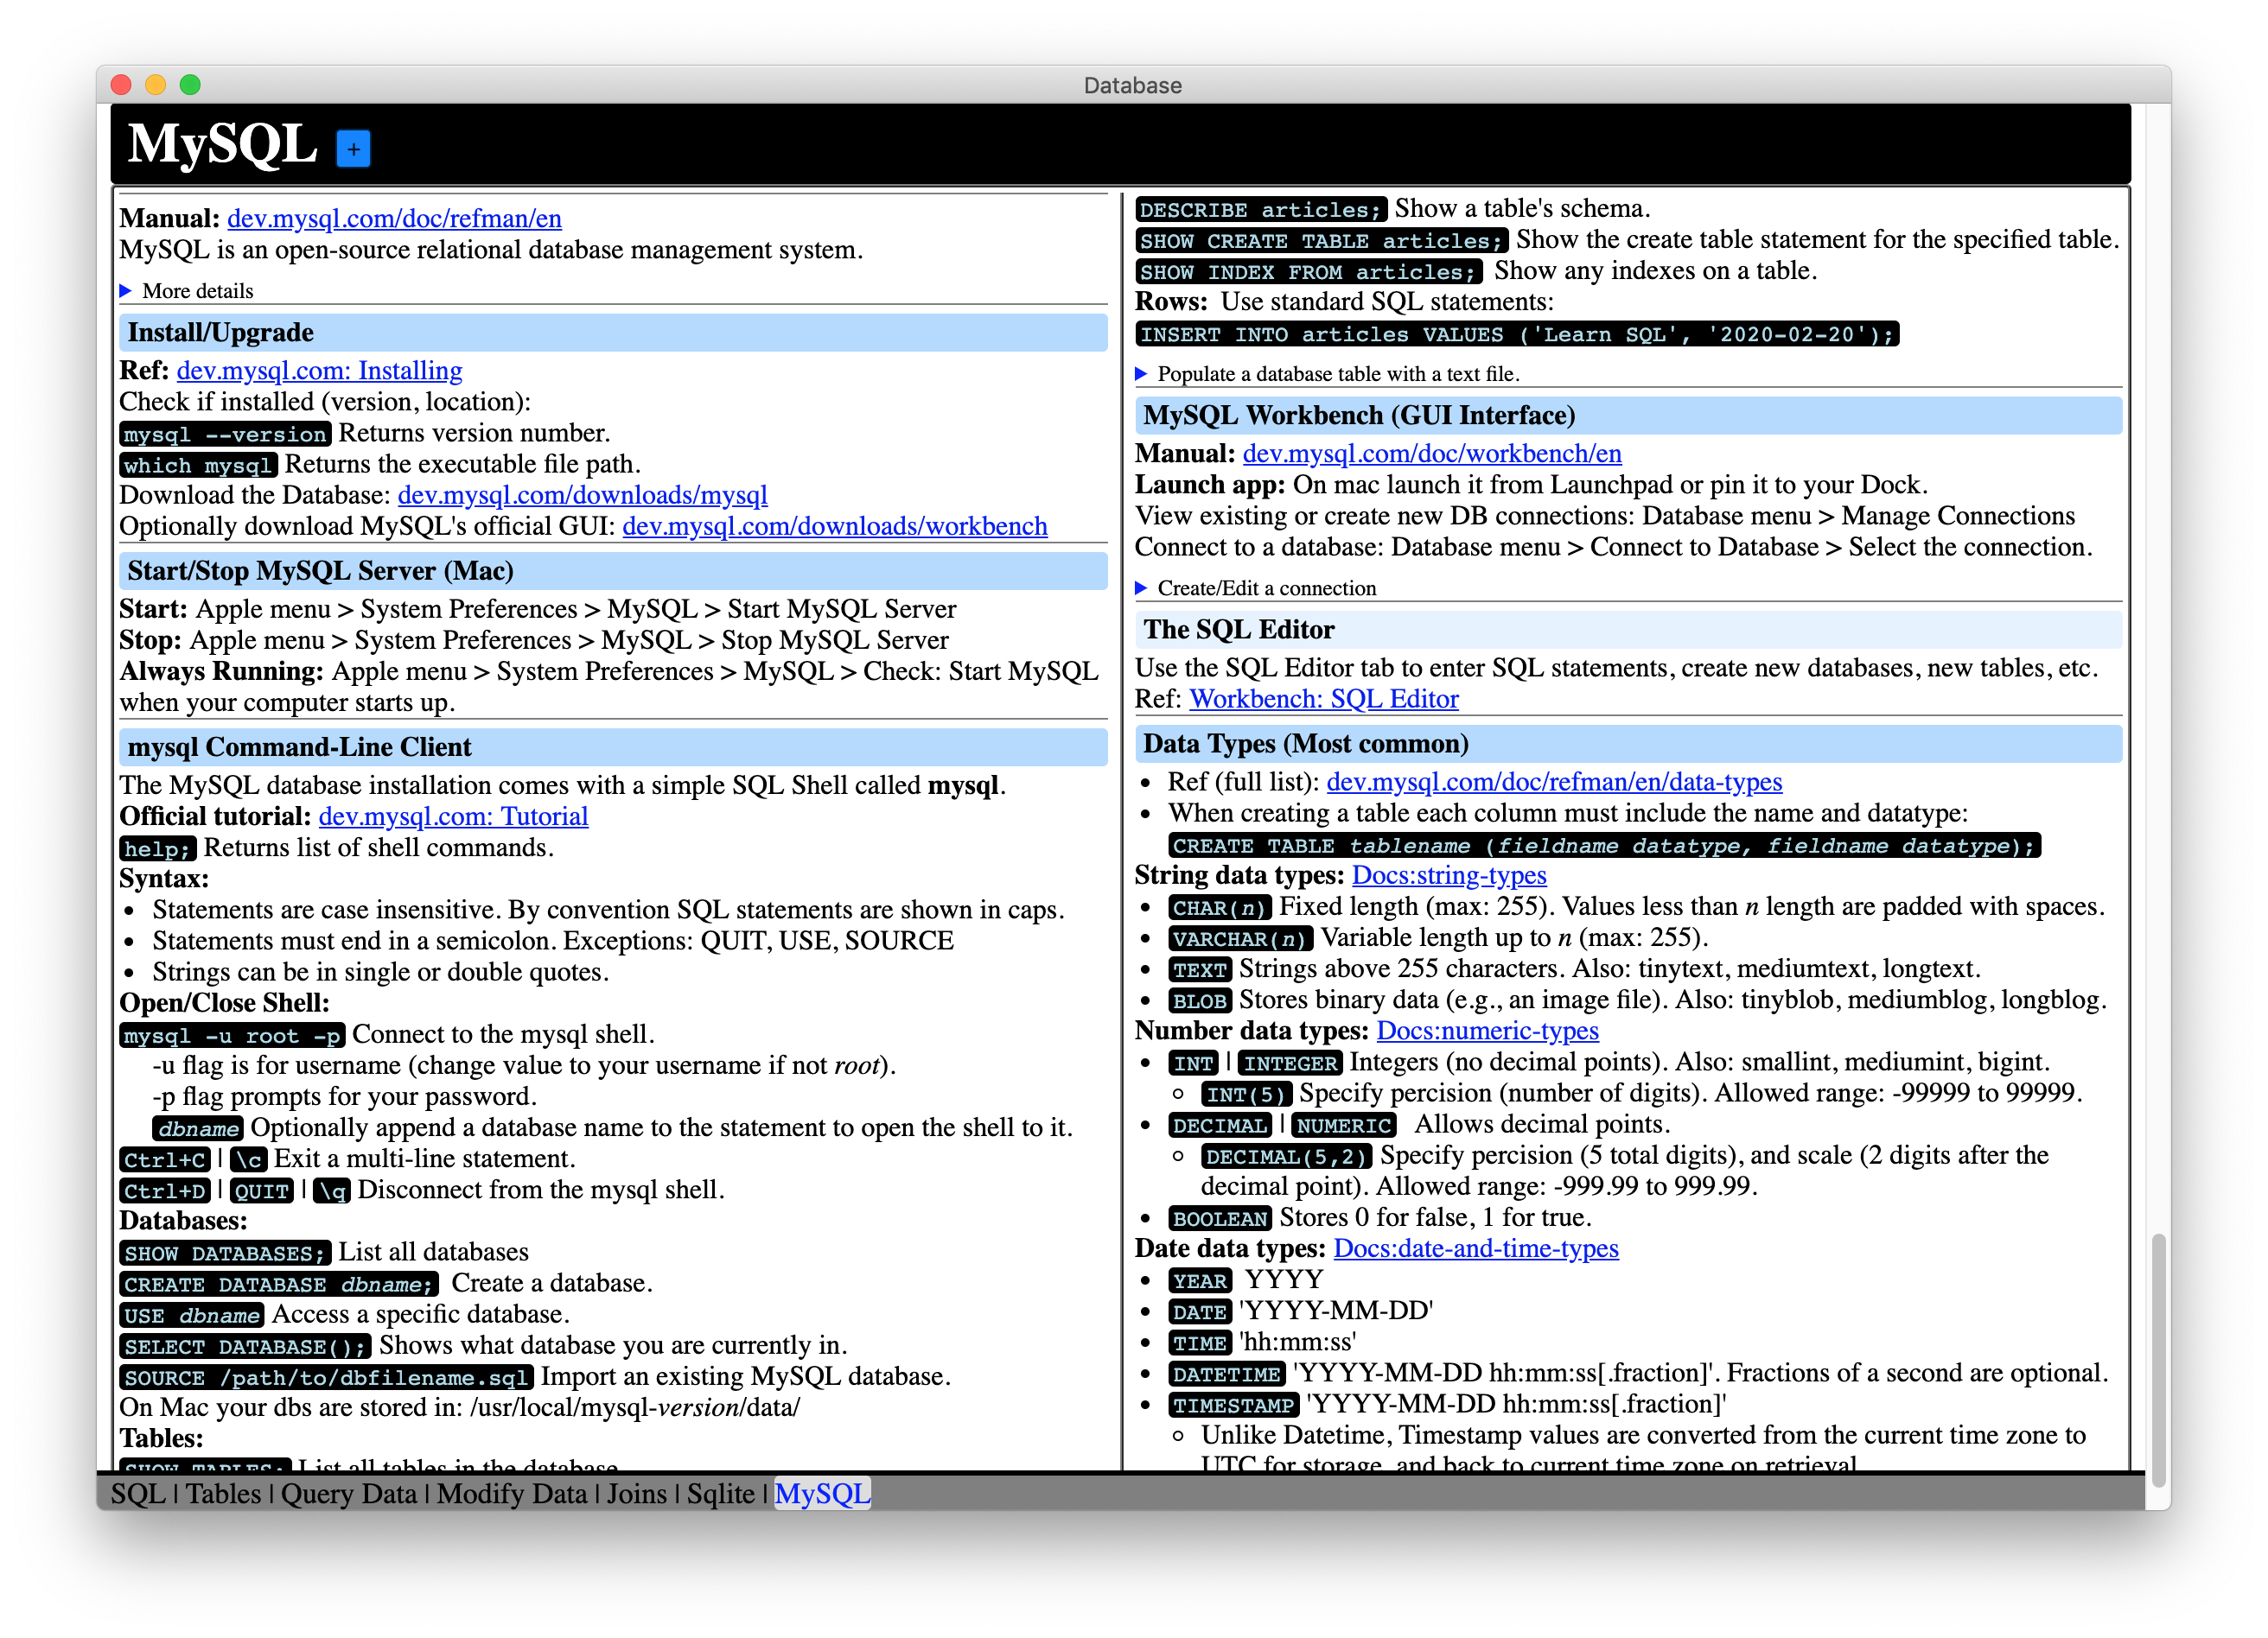Image resolution: width=2268 pixels, height=1638 pixels.
Task: Switch to the Sqlite tab
Action: click(720, 1493)
